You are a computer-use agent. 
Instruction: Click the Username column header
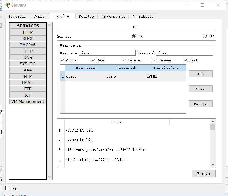coord(86,68)
